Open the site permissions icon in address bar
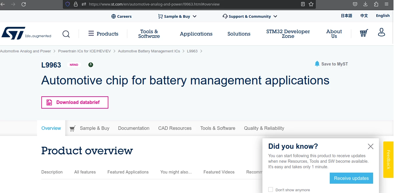Image resolution: width=397 pixels, height=193 pixels. (x=84, y=4)
